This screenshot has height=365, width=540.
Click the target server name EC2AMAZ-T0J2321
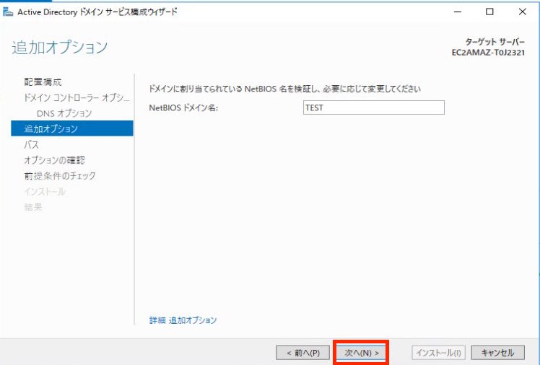(x=488, y=53)
